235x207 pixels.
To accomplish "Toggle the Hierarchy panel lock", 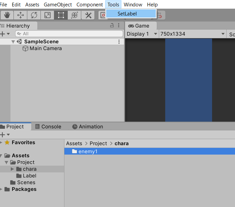I will [112, 25].
